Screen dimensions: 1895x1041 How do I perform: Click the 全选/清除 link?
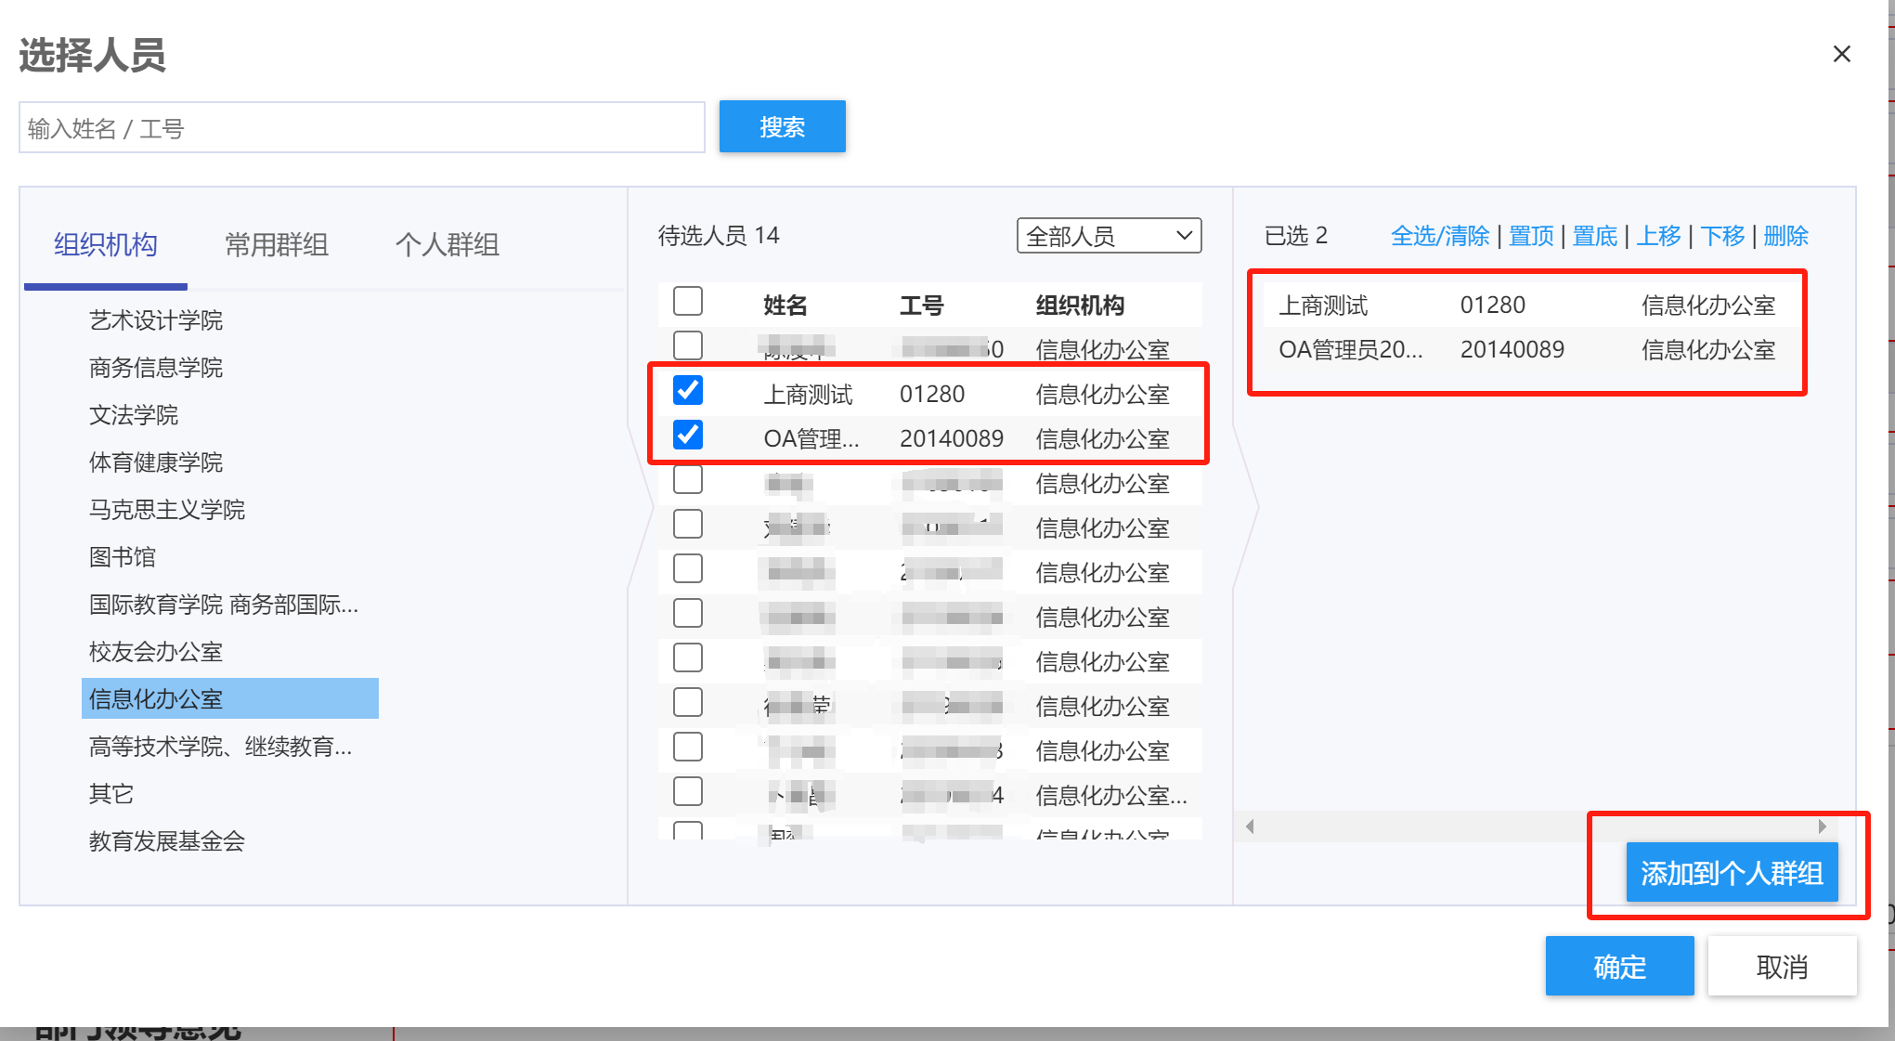(x=1439, y=236)
